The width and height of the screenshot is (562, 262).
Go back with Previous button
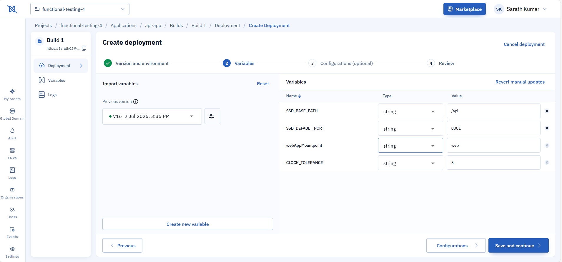[x=122, y=246]
